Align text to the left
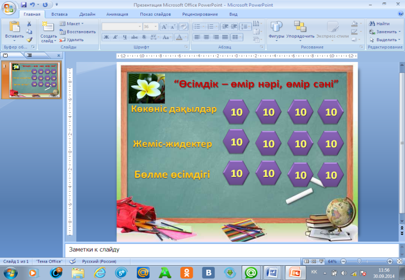Viewport: 405px width, 280px height. click(x=197, y=37)
